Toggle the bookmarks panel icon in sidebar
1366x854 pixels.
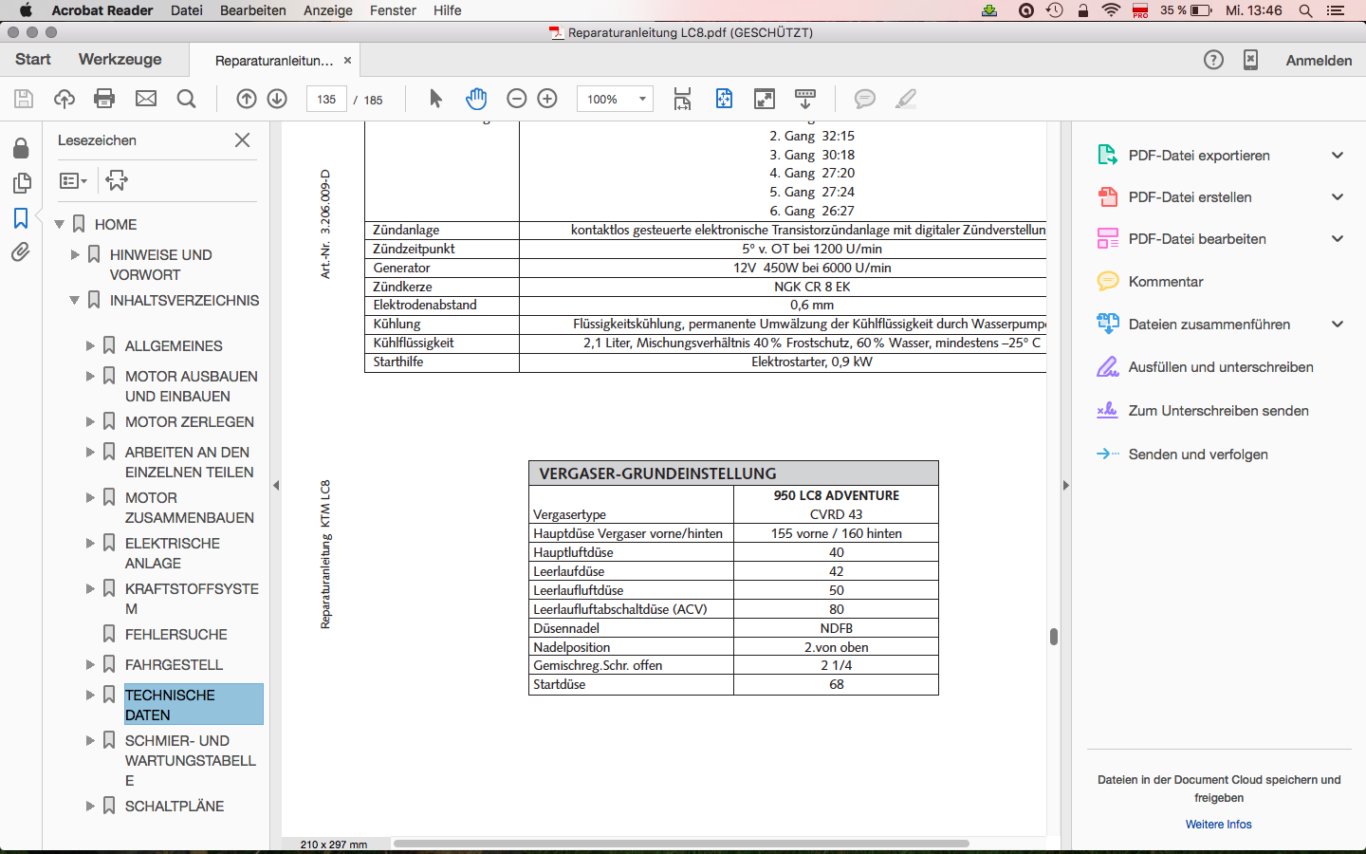click(21, 218)
